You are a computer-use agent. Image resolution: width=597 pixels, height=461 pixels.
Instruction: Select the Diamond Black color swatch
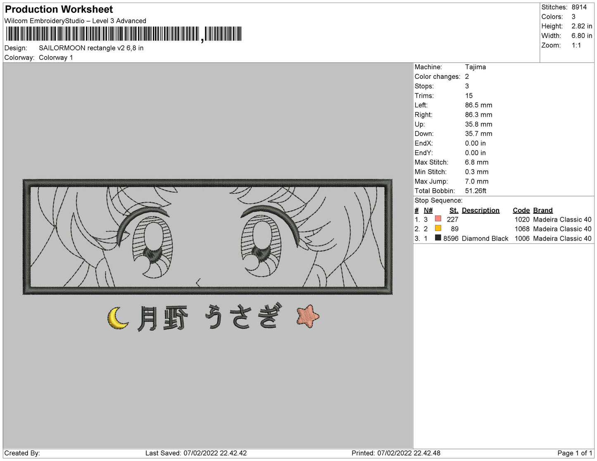[438, 238]
